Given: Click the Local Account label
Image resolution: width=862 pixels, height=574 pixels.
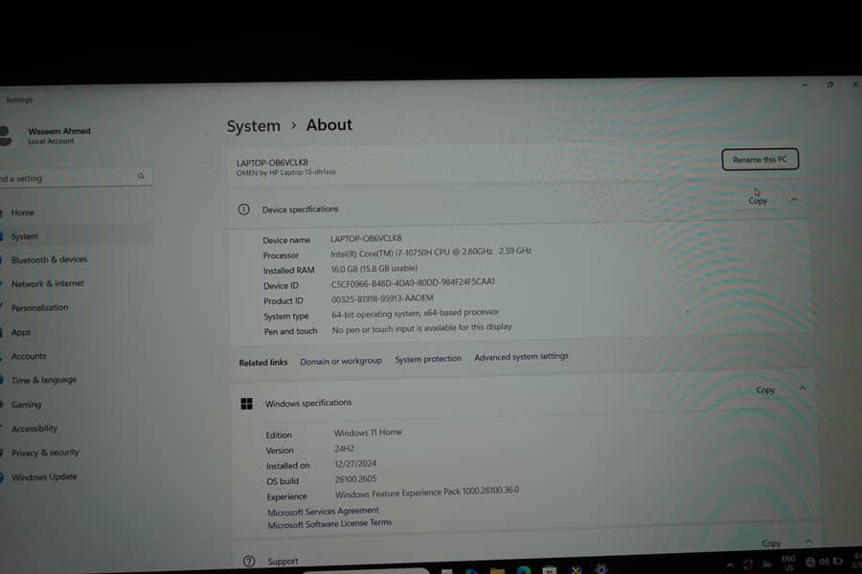Looking at the screenshot, I should click(x=51, y=142).
